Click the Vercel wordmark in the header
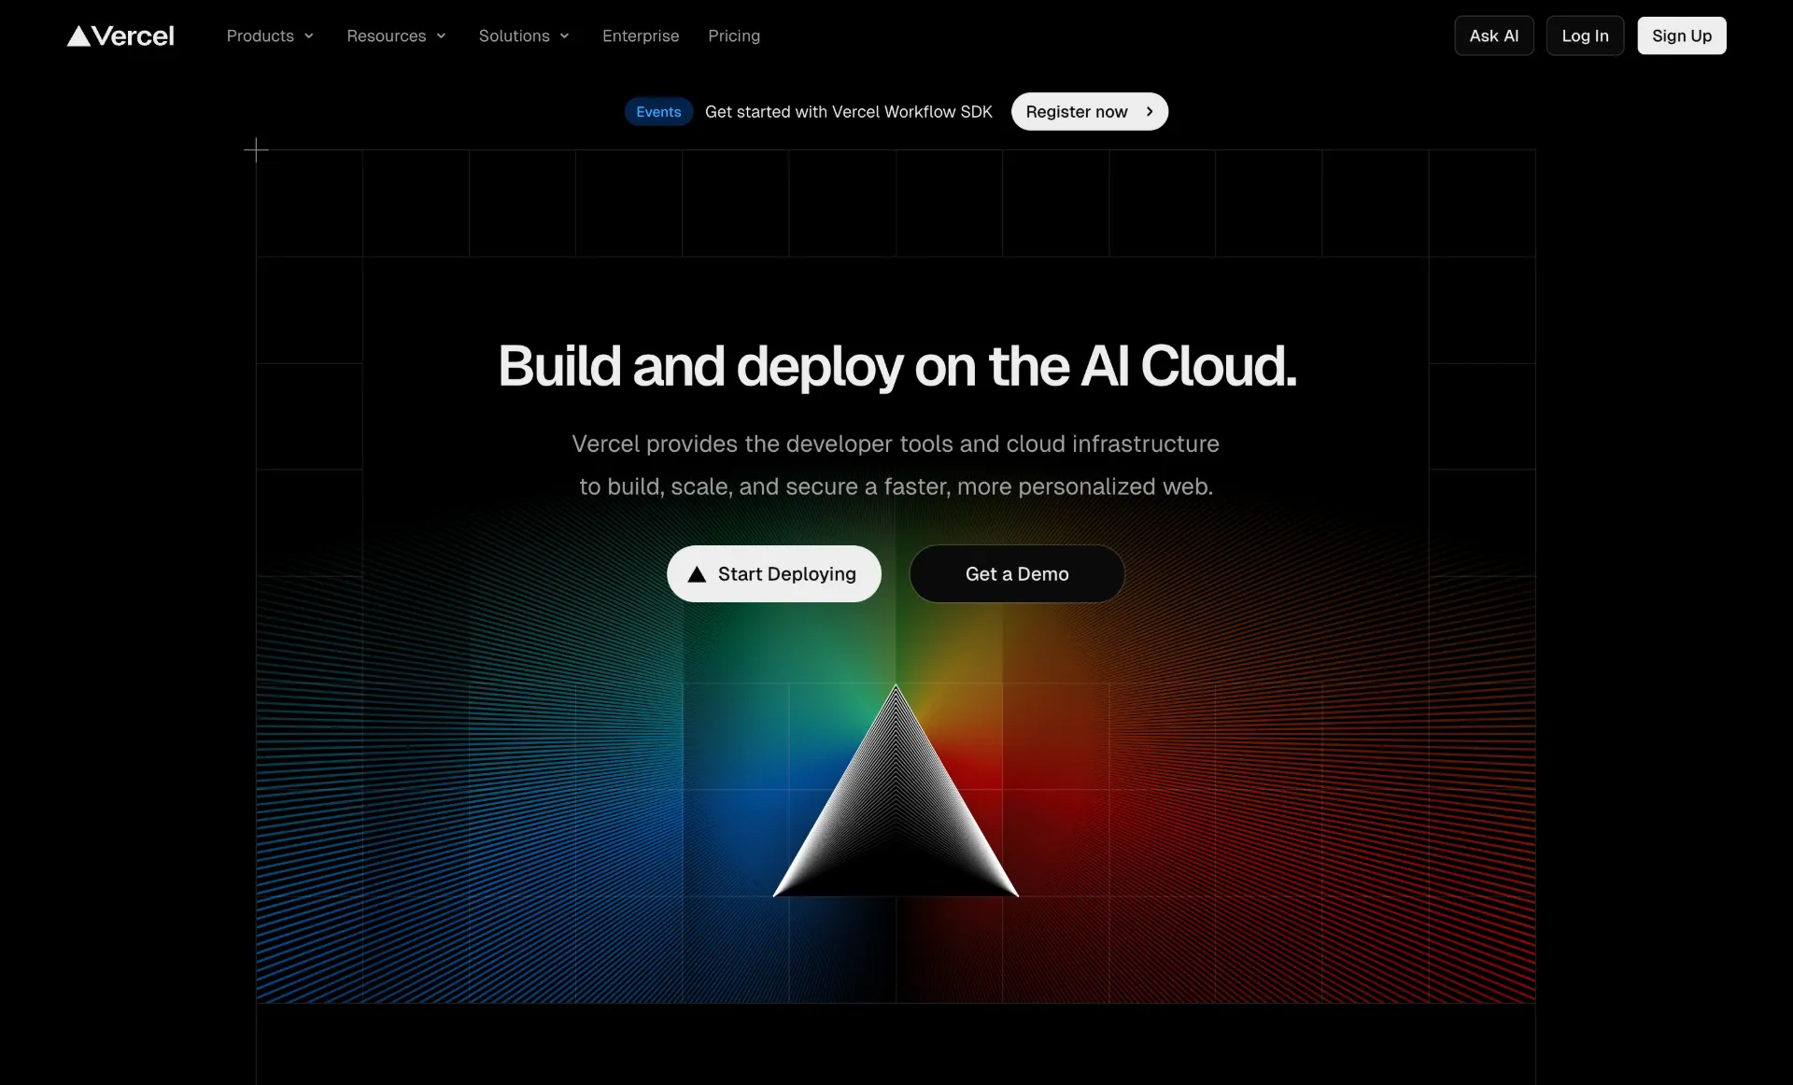Viewport: 1793px width, 1085px height. coord(132,35)
